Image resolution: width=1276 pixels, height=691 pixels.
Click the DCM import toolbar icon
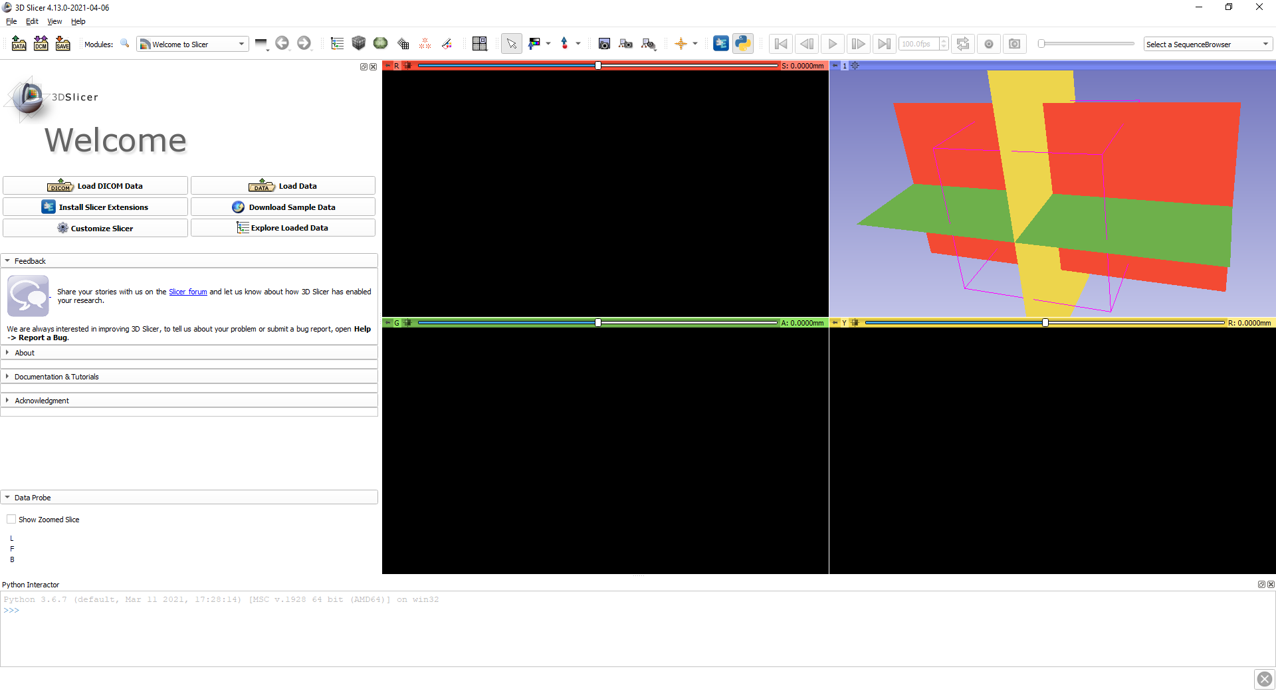pyautogui.click(x=41, y=44)
